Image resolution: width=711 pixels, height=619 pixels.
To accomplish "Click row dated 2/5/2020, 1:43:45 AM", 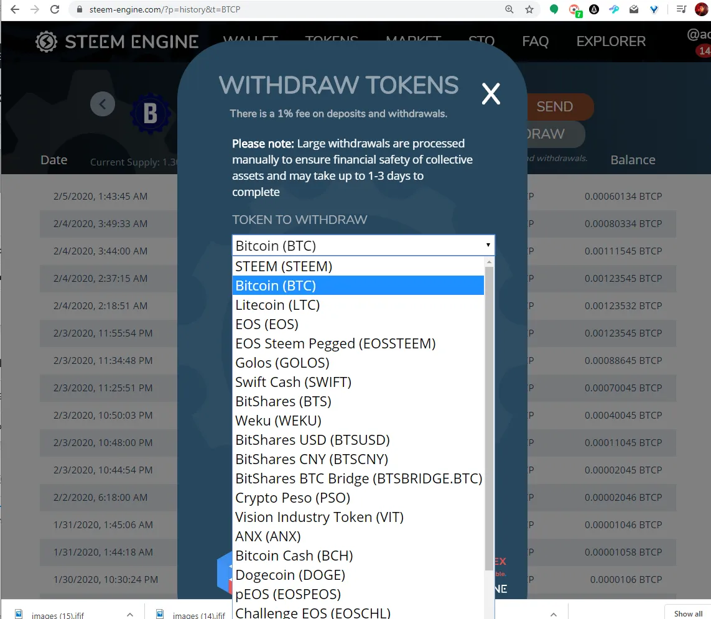I will [100, 197].
